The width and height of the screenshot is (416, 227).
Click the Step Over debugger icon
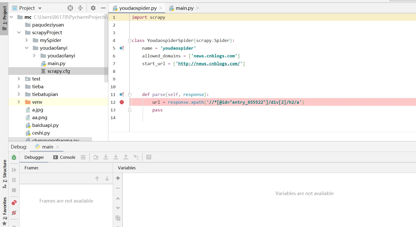[x=96, y=157]
